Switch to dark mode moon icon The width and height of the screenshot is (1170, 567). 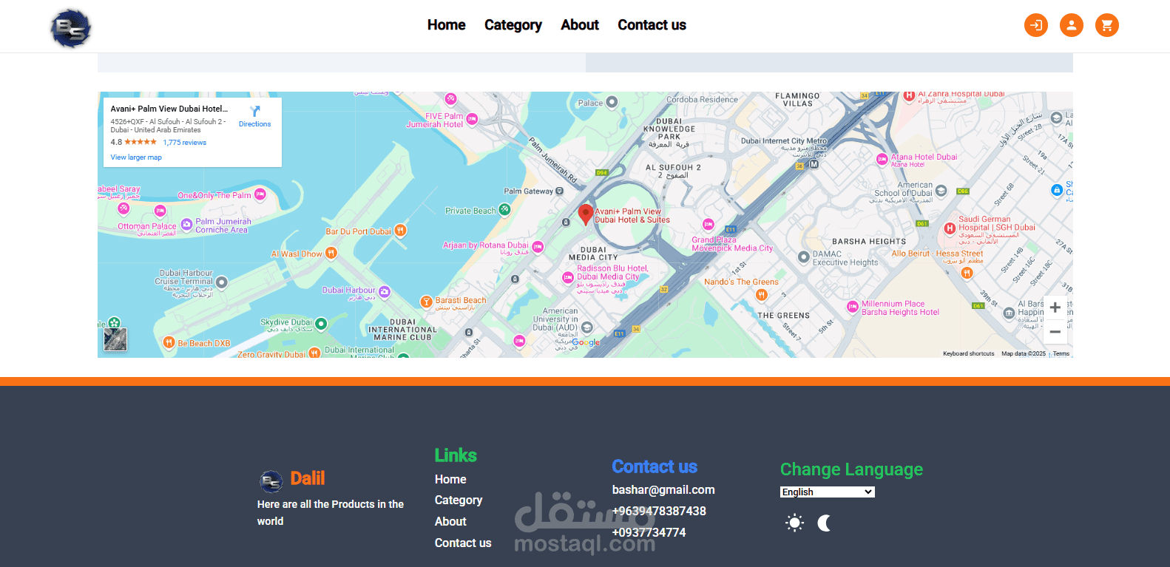(825, 523)
